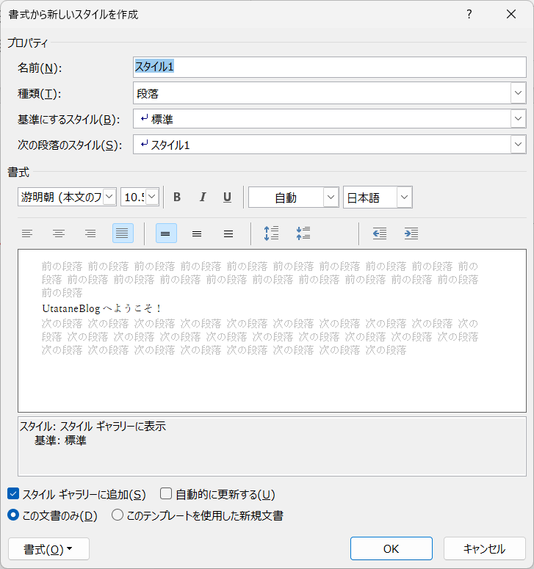Select justify alignment icon
Screen dimensions: 534x569
coord(123,233)
